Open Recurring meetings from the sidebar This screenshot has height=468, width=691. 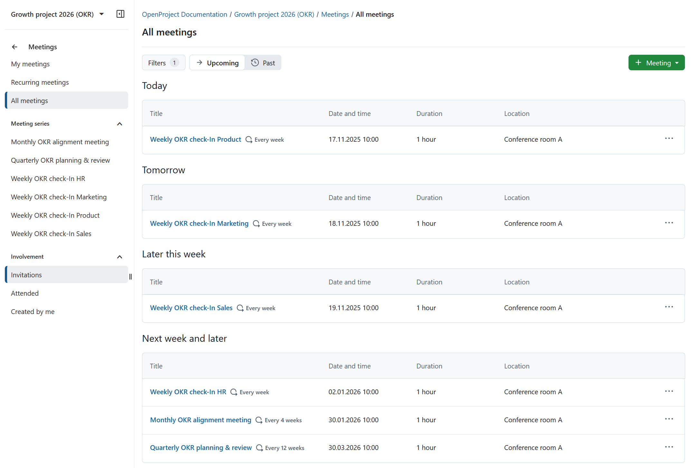click(x=40, y=82)
